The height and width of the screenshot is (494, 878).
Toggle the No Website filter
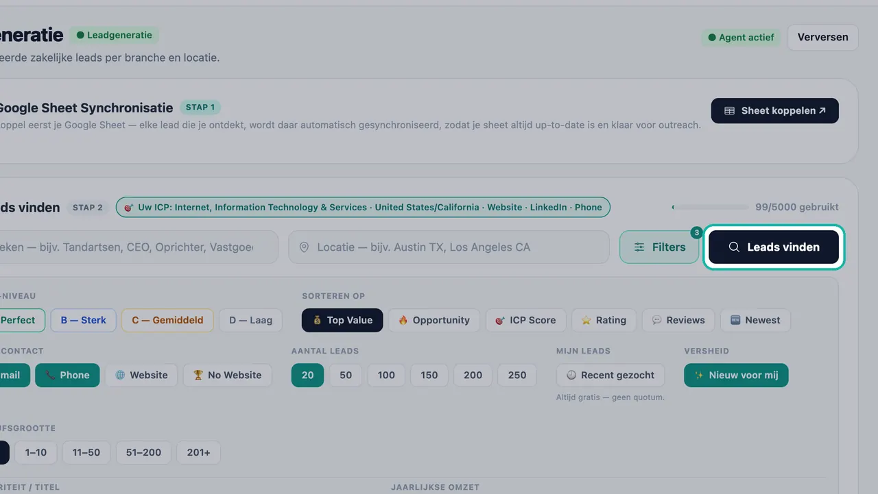227,375
